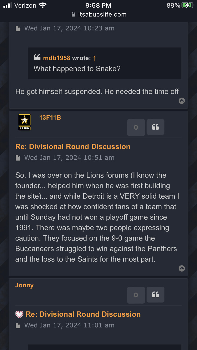
Task: Tap the zero like counter on 13F11B's post
Action: [136, 127]
